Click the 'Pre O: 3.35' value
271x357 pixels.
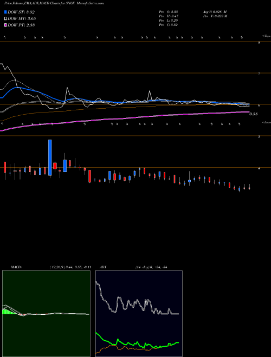169,11
